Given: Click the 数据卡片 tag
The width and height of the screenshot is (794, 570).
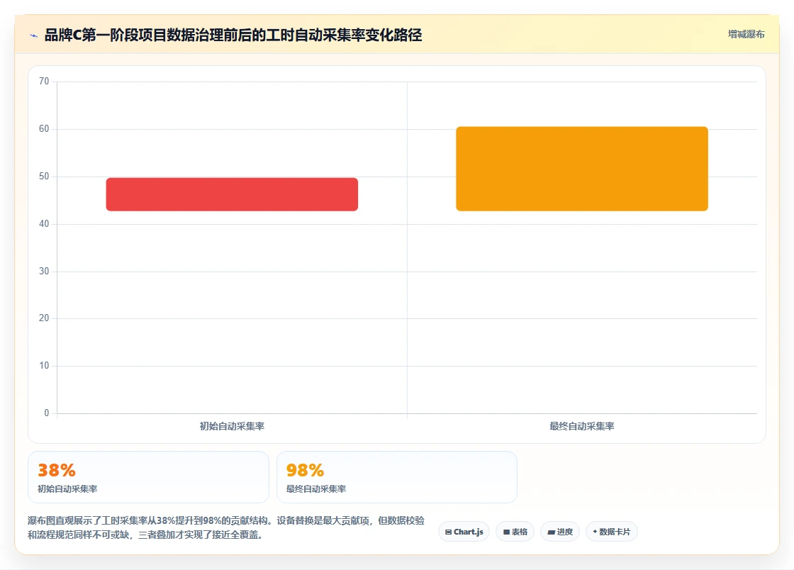Looking at the screenshot, I should 612,532.
